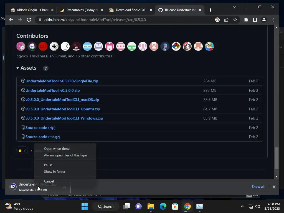This screenshot has height=213, width=284.
Task: Click the padlock site info icon
Action: coord(40,20)
